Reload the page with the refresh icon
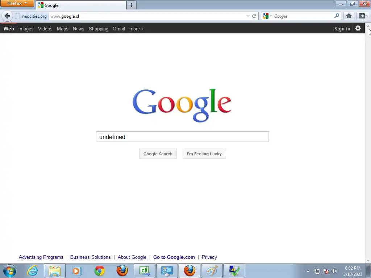 tap(254, 16)
